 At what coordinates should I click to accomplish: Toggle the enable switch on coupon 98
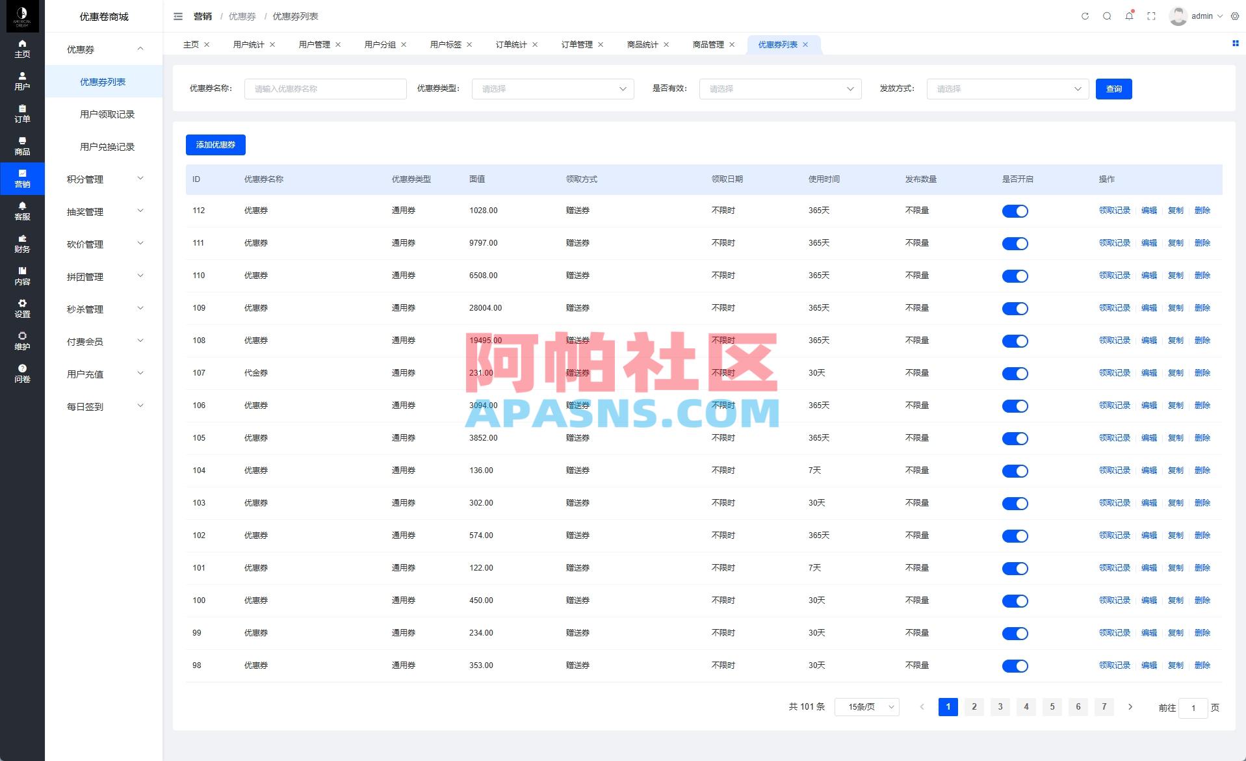[x=1015, y=665]
